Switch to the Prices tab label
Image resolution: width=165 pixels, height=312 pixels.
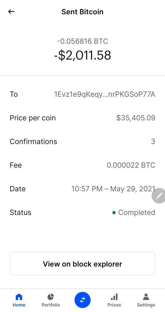coord(114,305)
